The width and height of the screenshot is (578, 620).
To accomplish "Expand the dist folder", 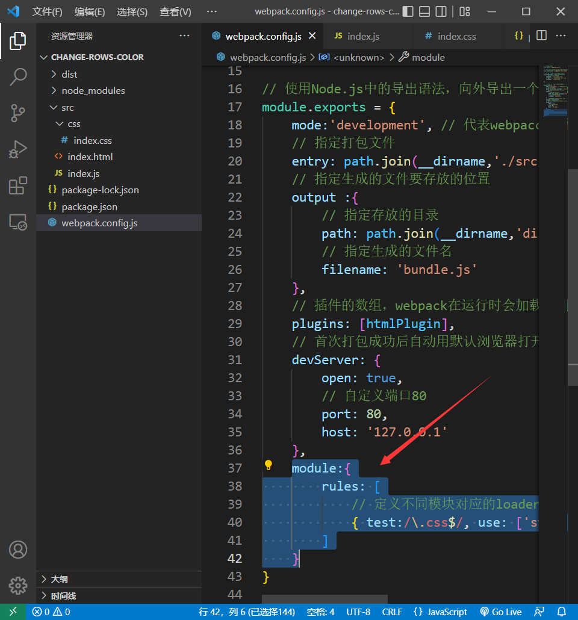I will coord(69,74).
